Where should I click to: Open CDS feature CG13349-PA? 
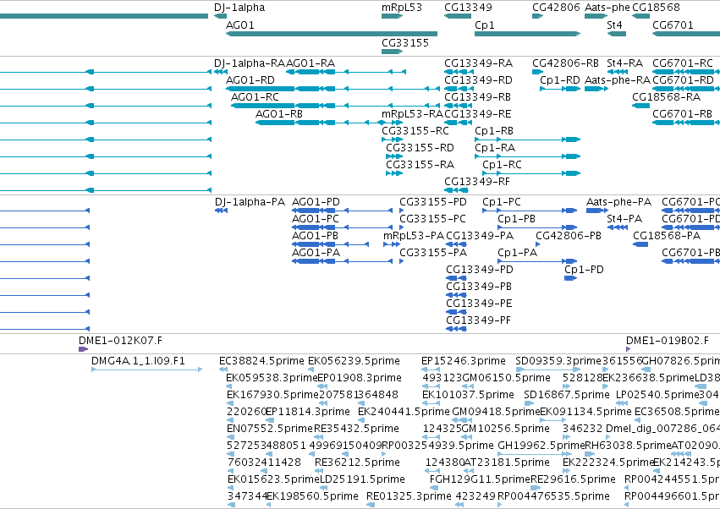[456, 244]
